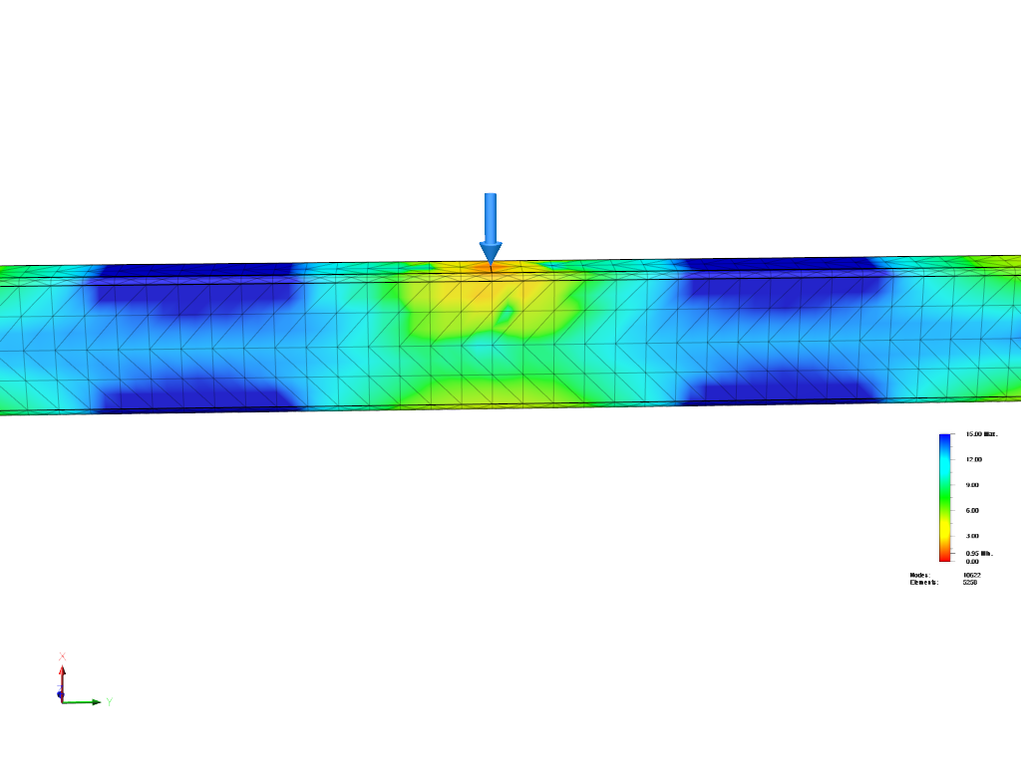The width and height of the screenshot is (1021, 765).
Task: Select the 9.00 legend tick value
Action: pos(972,485)
